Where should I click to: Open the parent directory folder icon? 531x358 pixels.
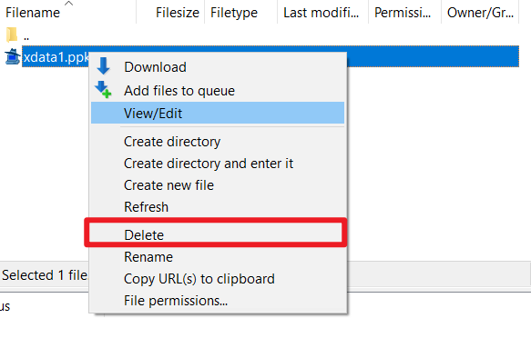click(x=12, y=35)
